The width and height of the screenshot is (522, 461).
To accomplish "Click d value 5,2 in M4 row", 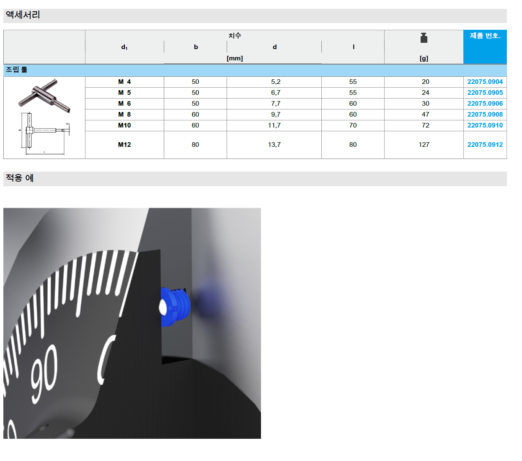I will pos(276,82).
